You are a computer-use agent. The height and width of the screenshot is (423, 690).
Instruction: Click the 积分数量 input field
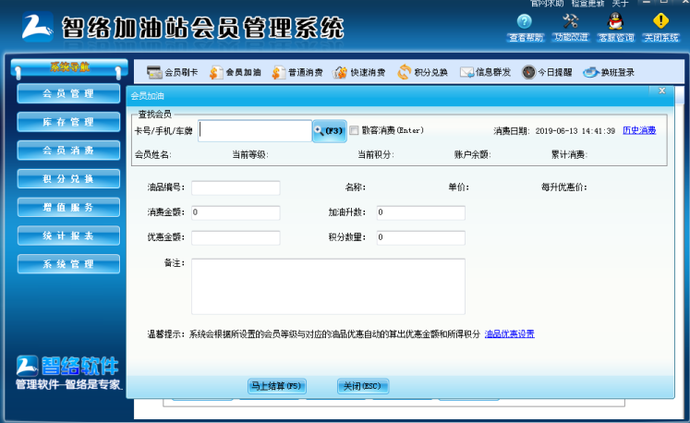(420, 237)
